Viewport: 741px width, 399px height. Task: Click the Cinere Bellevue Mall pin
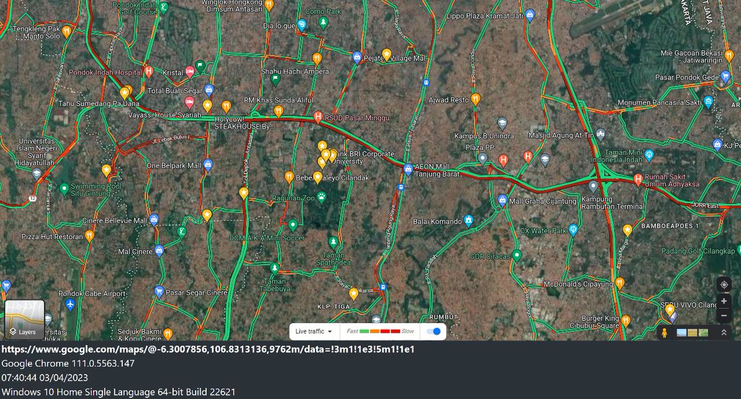coord(154,220)
